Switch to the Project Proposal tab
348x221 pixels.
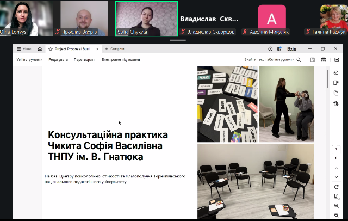coord(73,49)
